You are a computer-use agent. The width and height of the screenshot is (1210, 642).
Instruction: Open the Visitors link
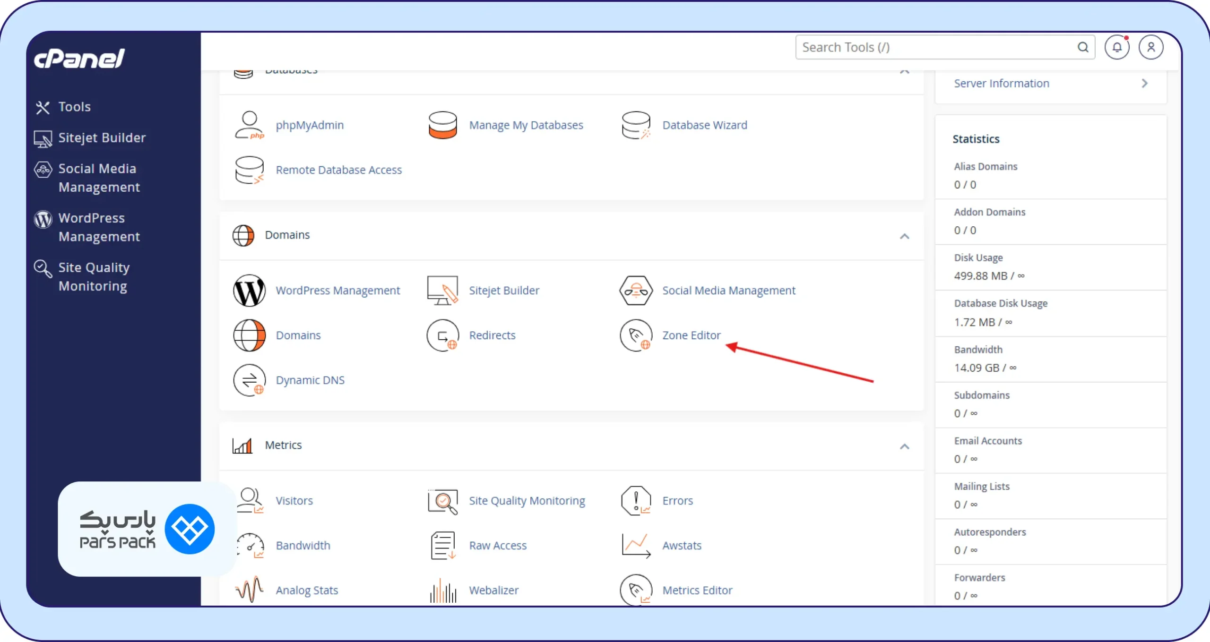(294, 501)
